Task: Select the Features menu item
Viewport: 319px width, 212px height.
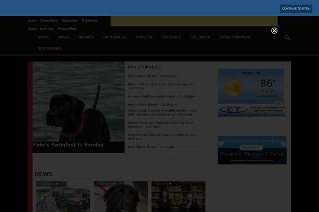Action: click(x=171, y=37)
